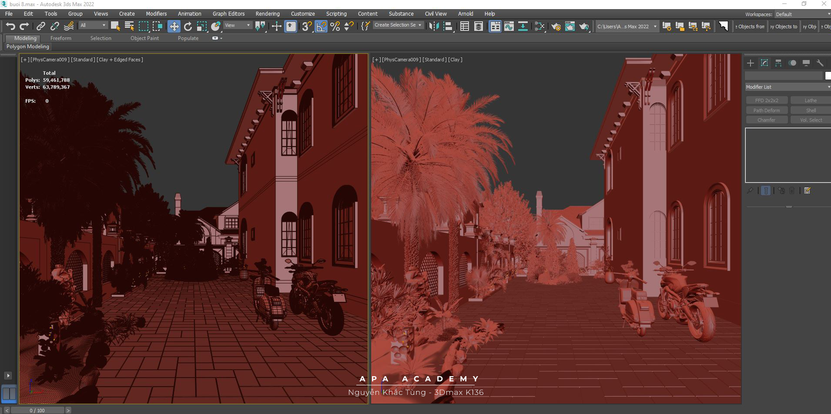Switch to the Freeform ribbon tab

[x=60, y=38]
